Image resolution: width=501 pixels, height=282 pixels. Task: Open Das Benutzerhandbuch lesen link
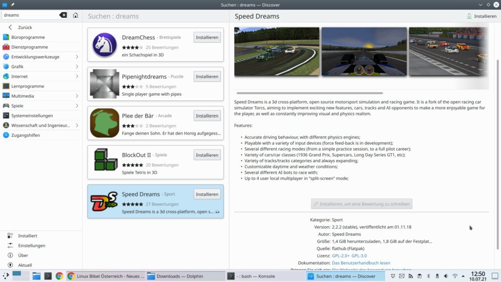click(361, 263)
